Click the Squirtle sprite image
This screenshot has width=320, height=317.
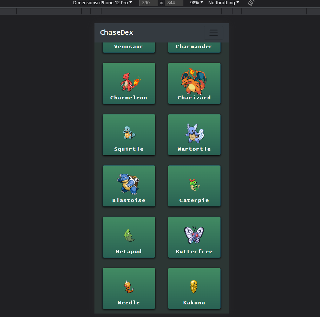pos(129,132)
